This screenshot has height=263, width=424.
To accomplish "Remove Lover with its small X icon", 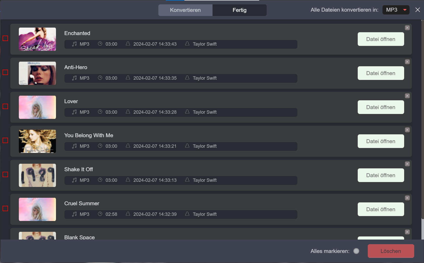I will pos(407,96).
